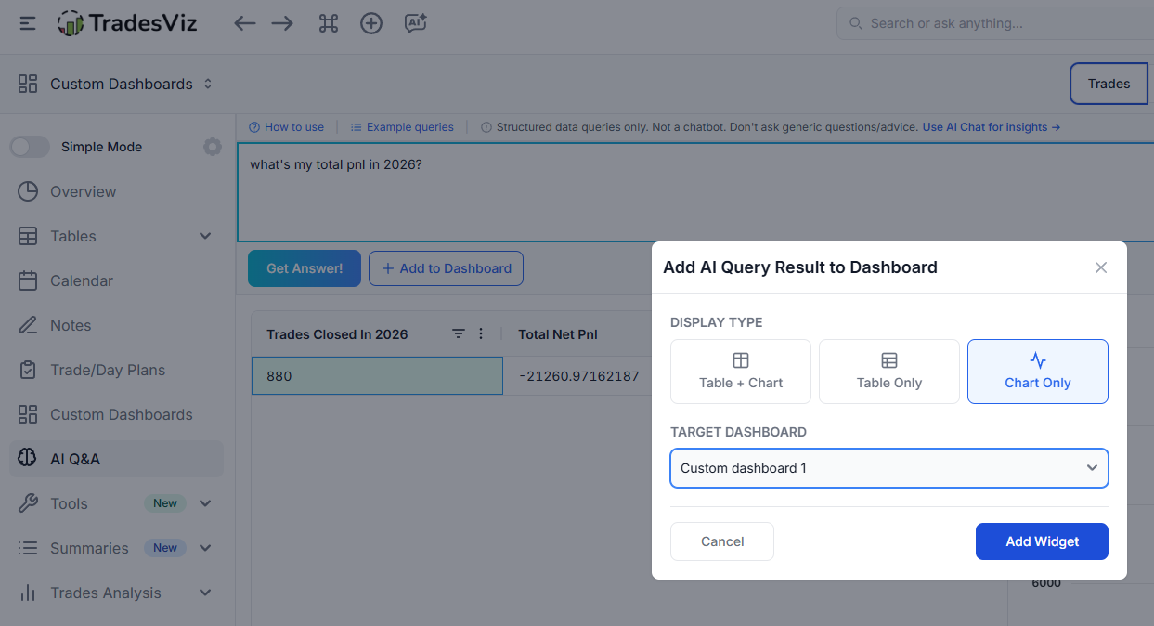Go back with the left arrow
1154x626 pixels.
(x=245, y=23)
